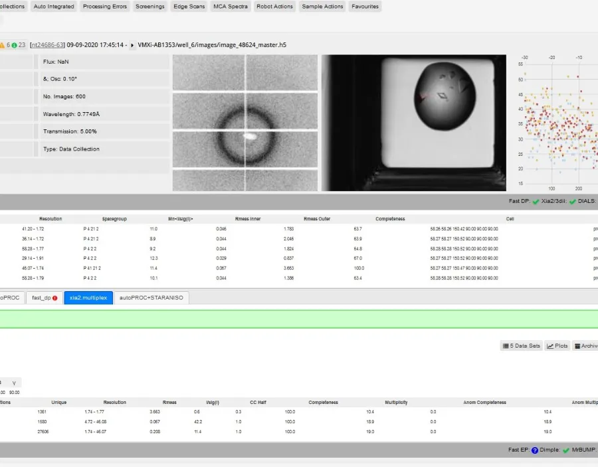This screenshot has height=467, width=598.
Task: Filter by Sample Actions
Action: (x=322, y=7)
